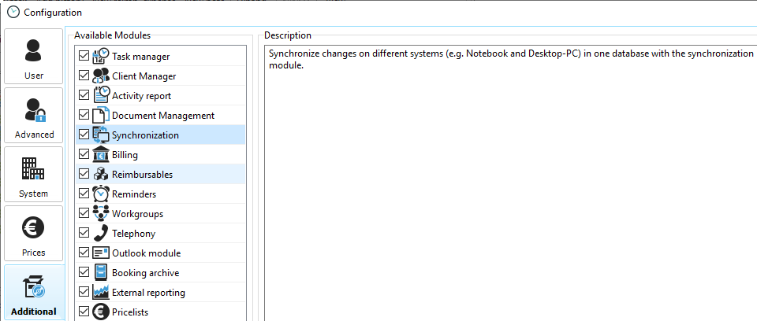Go to the Prices tab
The width and height of the screenshot is (757, 321).
coord(34,234)
